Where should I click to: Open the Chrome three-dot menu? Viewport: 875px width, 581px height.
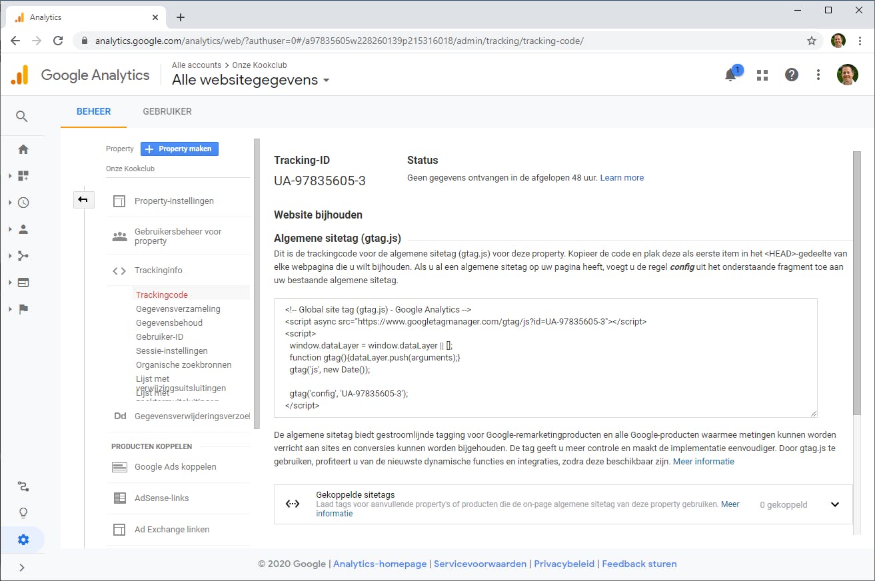click(860, 41)
